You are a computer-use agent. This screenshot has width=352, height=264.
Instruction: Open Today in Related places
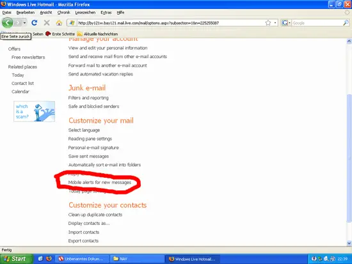click(x=18, y=75)
